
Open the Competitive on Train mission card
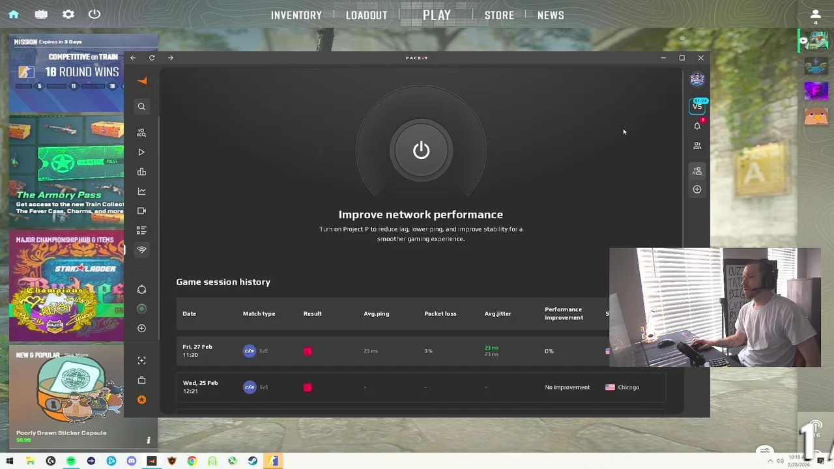coord(66,73)
